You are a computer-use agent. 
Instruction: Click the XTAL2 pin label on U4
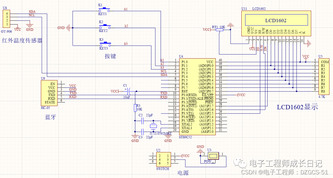[187, 124]
